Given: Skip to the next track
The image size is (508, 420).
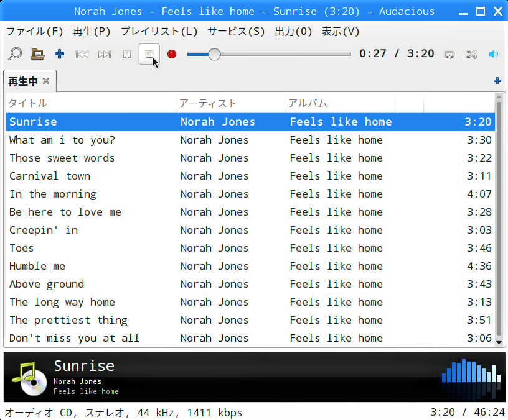Looking at the screenshot, I should pyautogui.click(x=105, y=54).
